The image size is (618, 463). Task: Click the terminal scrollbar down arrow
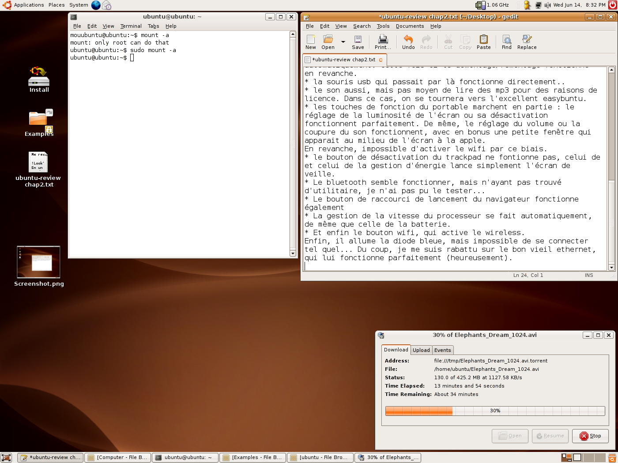coord(293,254)
